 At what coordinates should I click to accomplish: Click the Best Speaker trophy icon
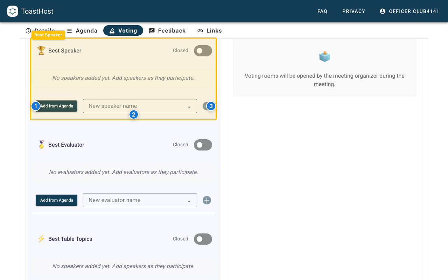click(x=41, y=50)
